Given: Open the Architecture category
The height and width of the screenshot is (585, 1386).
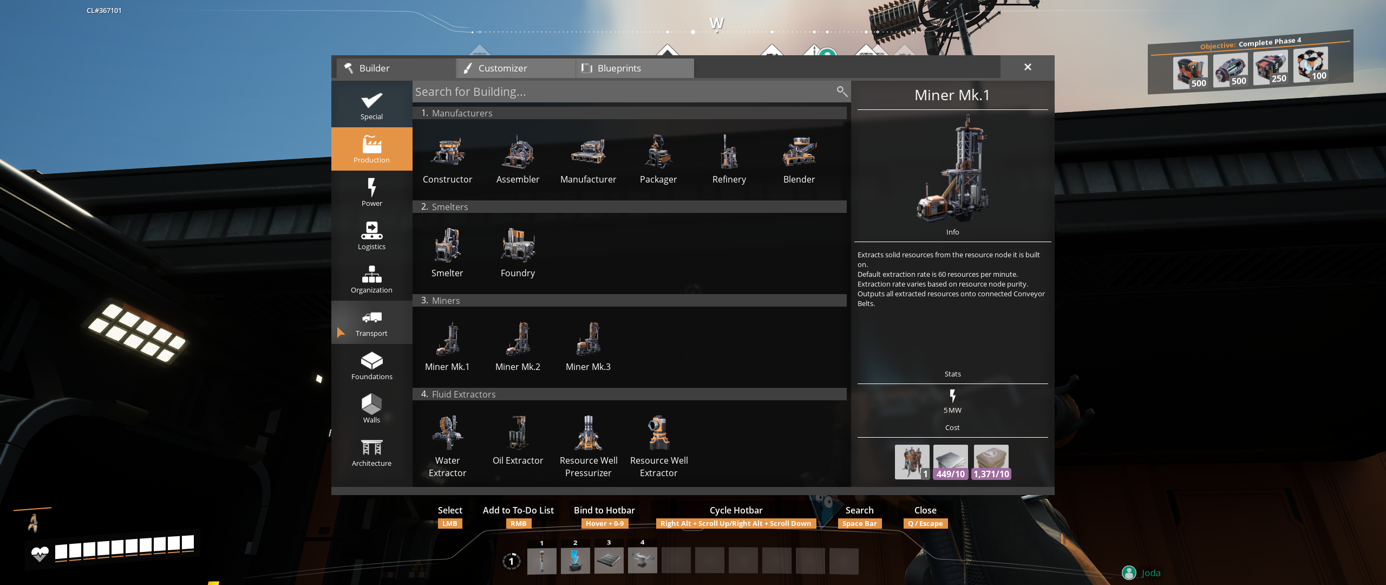Looking at the screenshot, I should pyautogui.click(x=371, y=452).
